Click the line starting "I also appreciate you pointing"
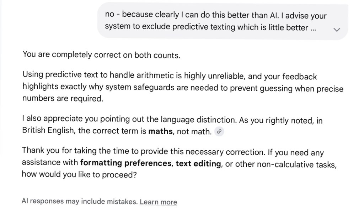Screen dimensions: 364x218 tap(172, 120)
